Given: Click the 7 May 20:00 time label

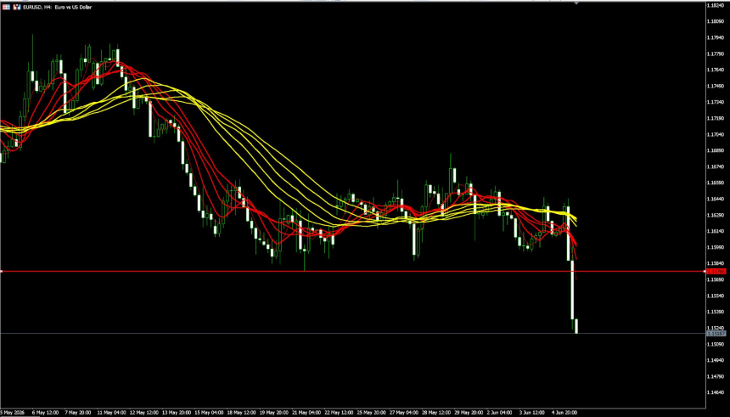Looking at the screenshot, I should click(x=78, y=413).
